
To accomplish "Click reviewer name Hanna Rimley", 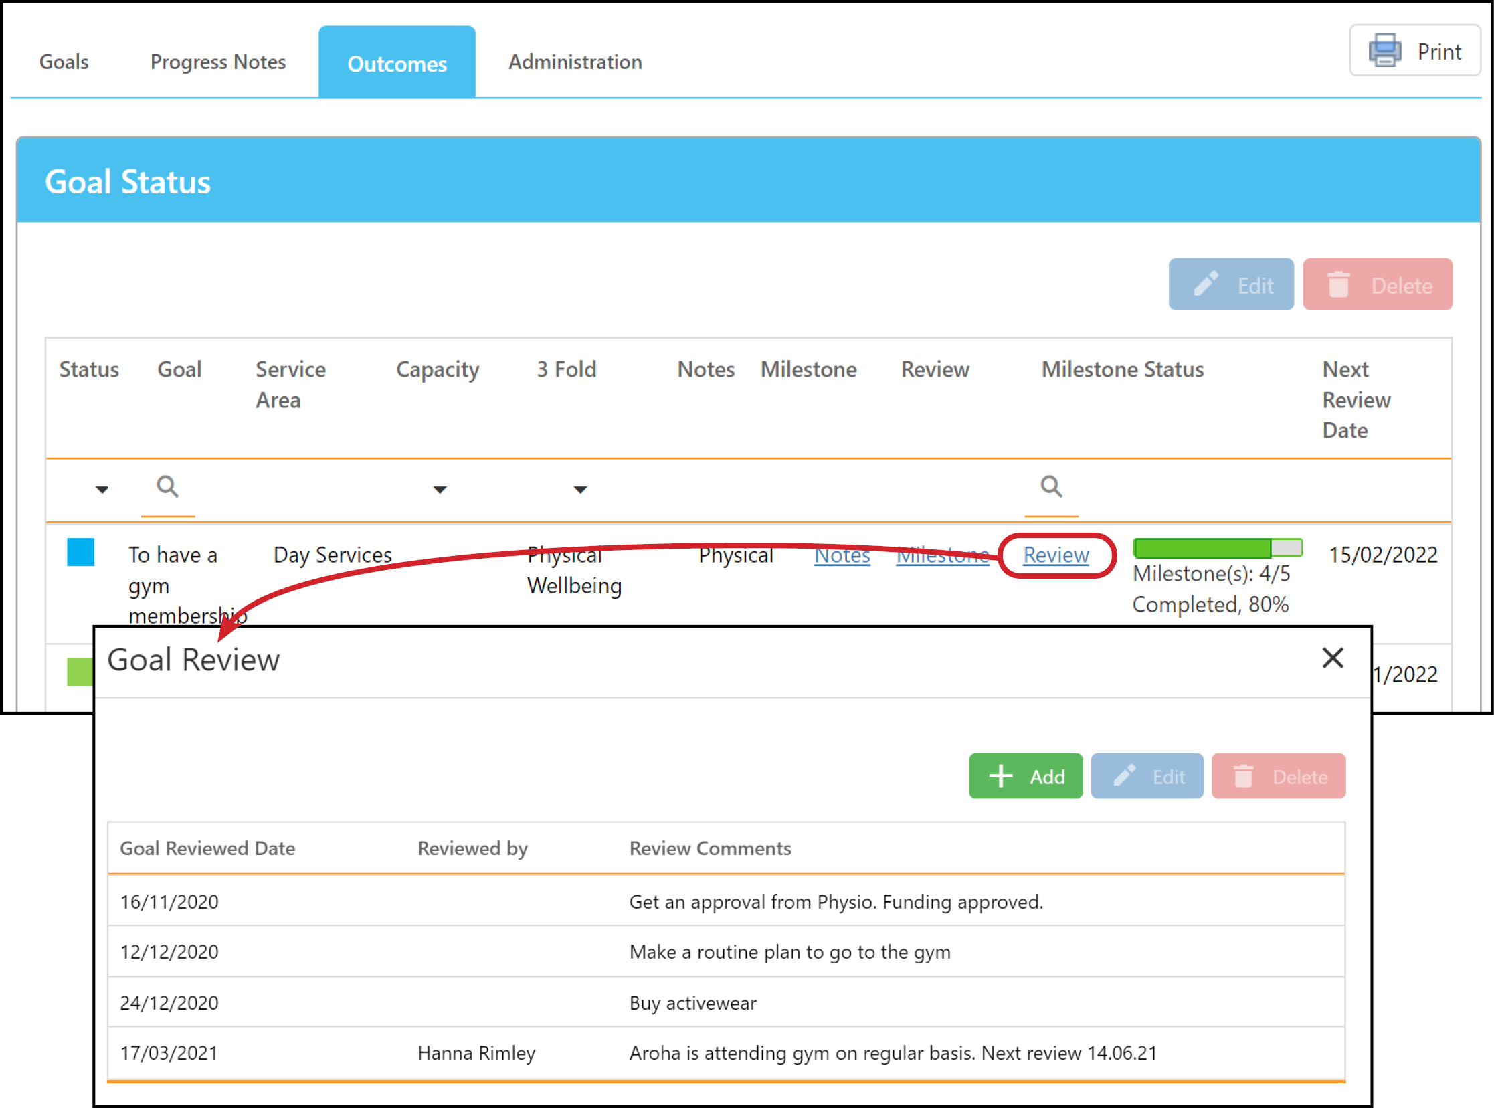I will pos(477,1053).
